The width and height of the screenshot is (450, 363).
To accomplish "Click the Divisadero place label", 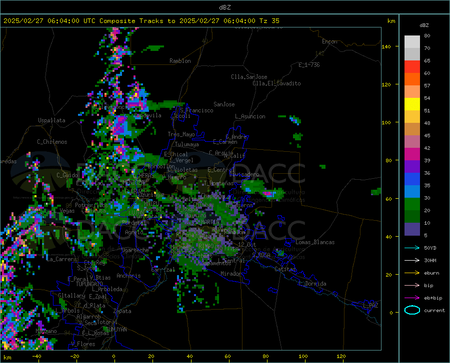I will click(x=244, y=174).
